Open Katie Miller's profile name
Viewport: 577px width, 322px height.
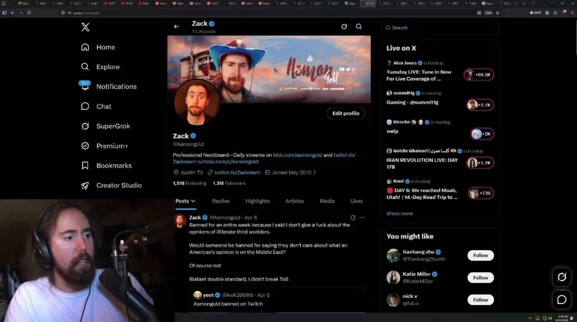417,274
